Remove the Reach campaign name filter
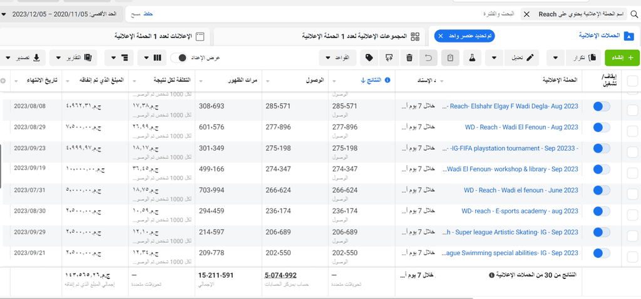Viewport: 641px width, 299px height. 526,14
